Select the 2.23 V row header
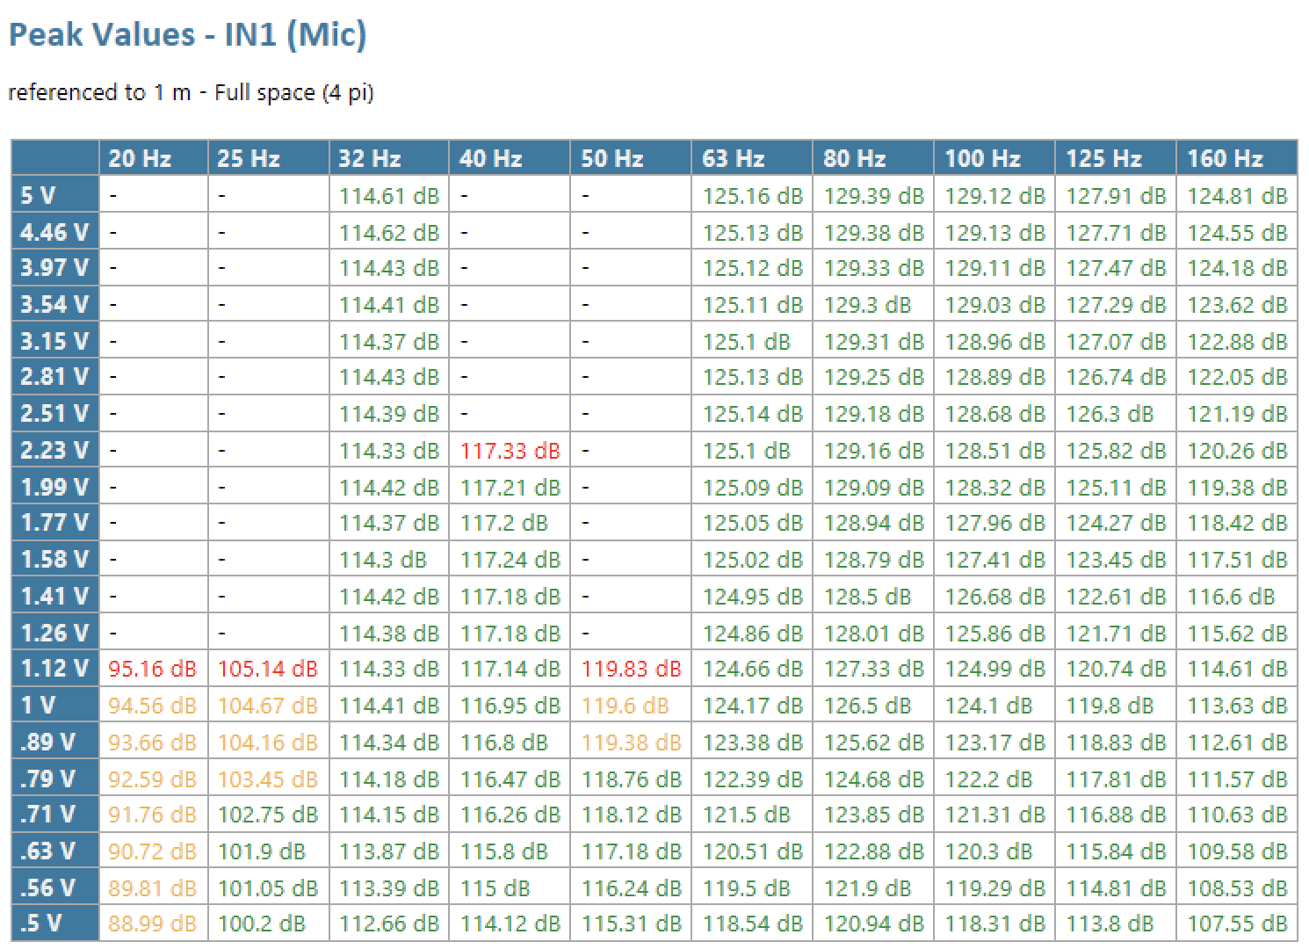Image resolution: width=1309 pixels, height=949 pixels. click(54, 450)
